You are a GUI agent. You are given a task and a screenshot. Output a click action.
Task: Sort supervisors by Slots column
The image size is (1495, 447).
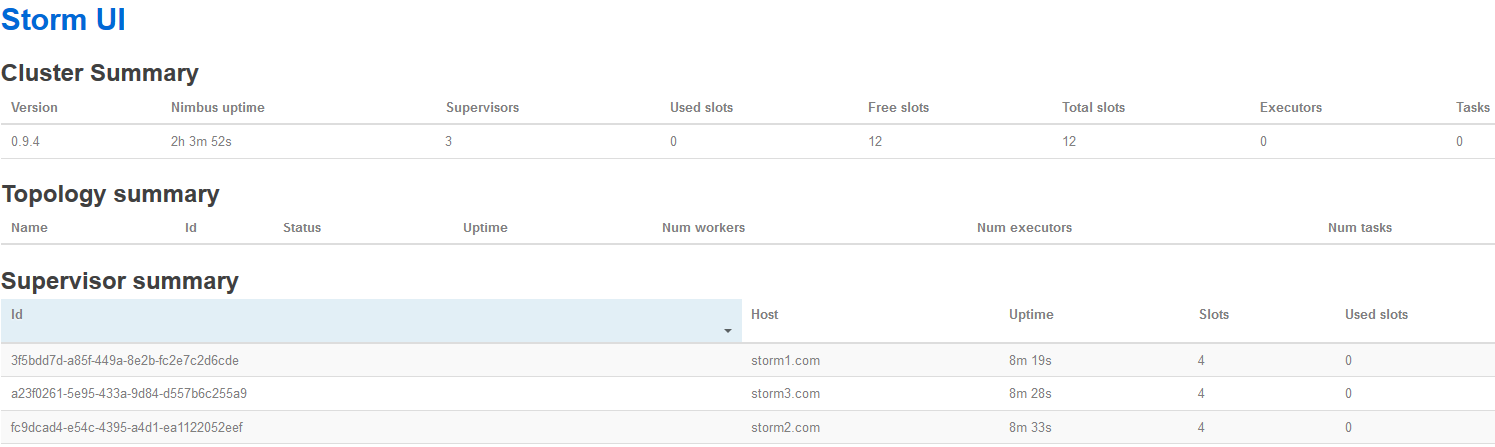(1214, 314)
